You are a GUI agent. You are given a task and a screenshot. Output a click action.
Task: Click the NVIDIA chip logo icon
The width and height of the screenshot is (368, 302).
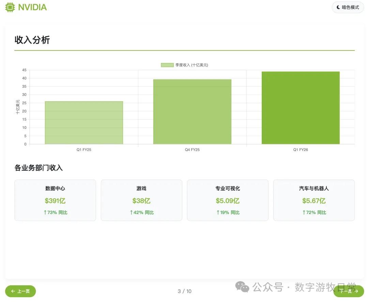pyautogui.click(x=11, y=7)
